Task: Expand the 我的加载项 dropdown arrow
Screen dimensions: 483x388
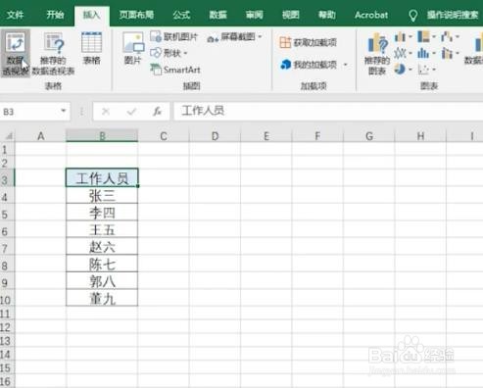Action: pos(345,65)
